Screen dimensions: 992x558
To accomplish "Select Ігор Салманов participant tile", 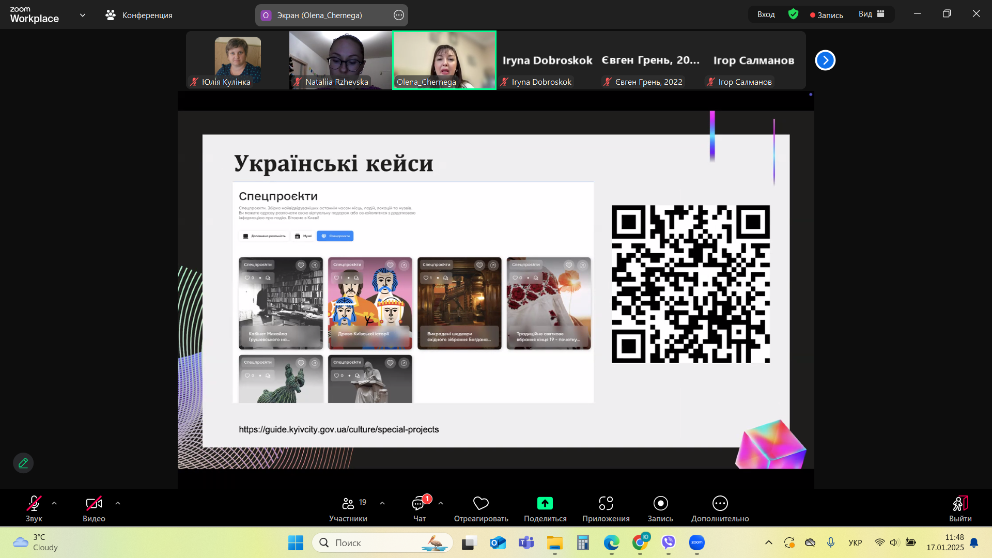I will [x=754, y=60].
